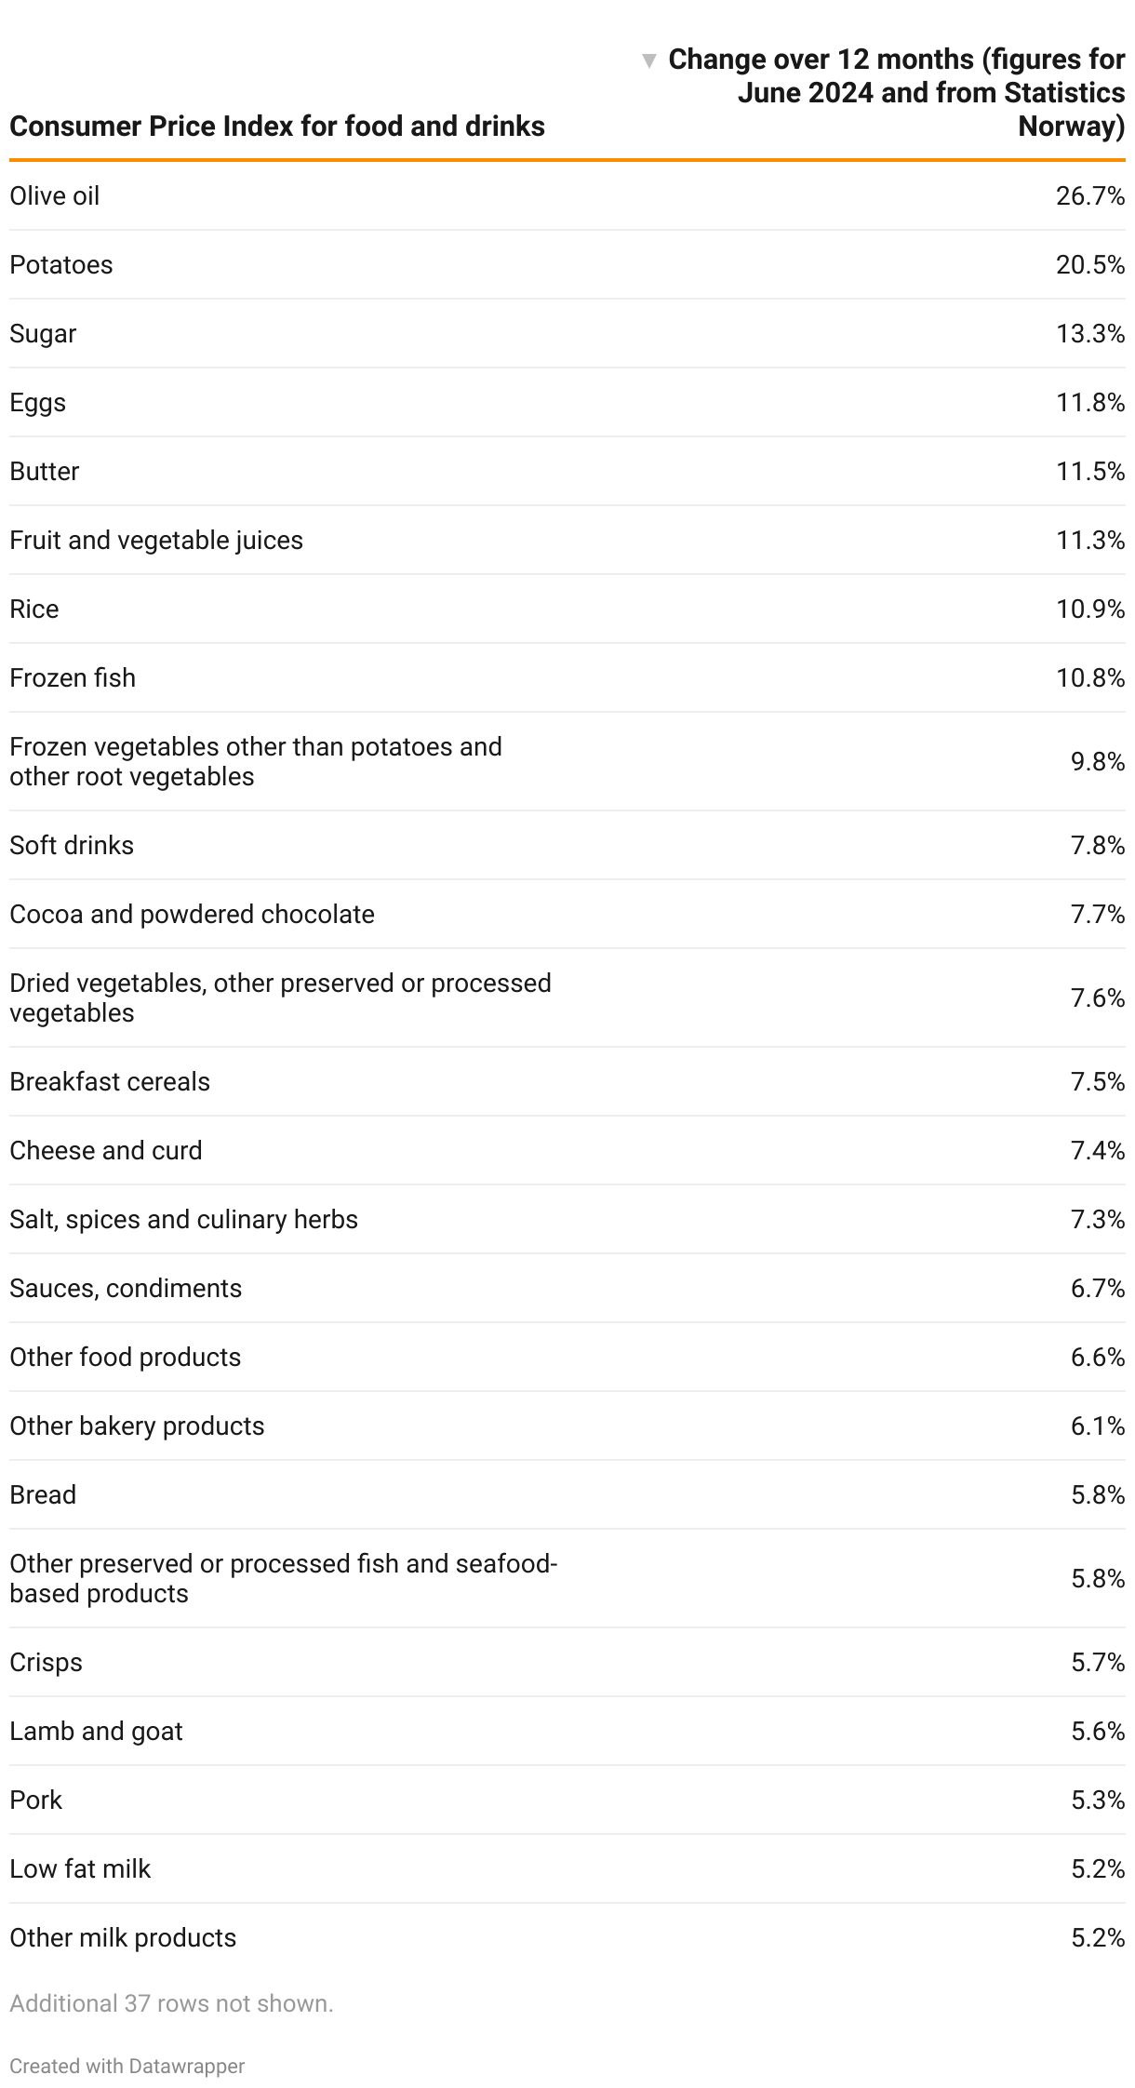Open the Created with Datawrapper link

click(127, 2066)
